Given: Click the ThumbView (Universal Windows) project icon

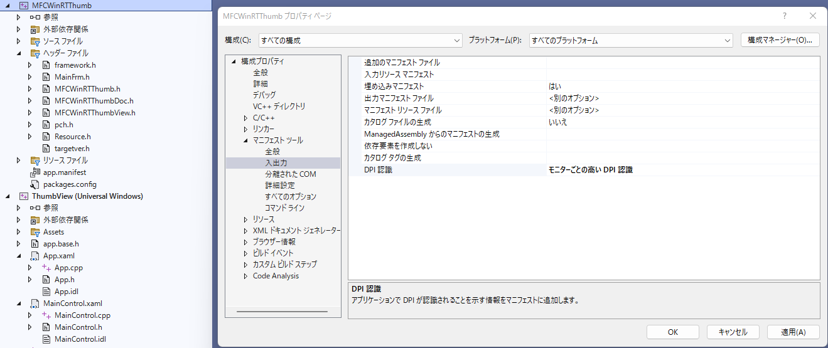Looking at the screenshot, I should click(24, 196).
